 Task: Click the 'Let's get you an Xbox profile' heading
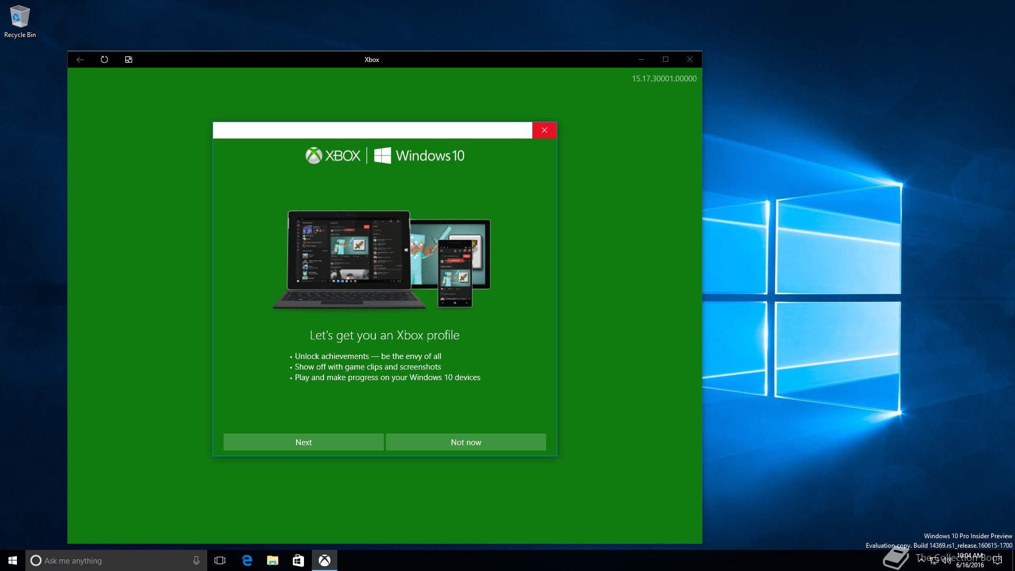coord(384,335)
